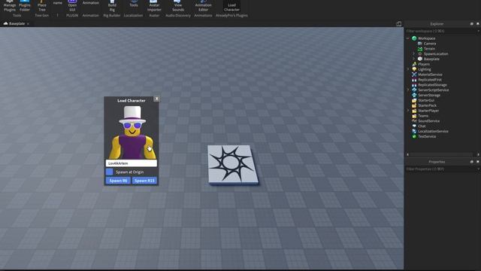This screenshot has height=271, width=481.
Task: Click the SpawnLocation icon in Explorer
Action: [420, 53]
